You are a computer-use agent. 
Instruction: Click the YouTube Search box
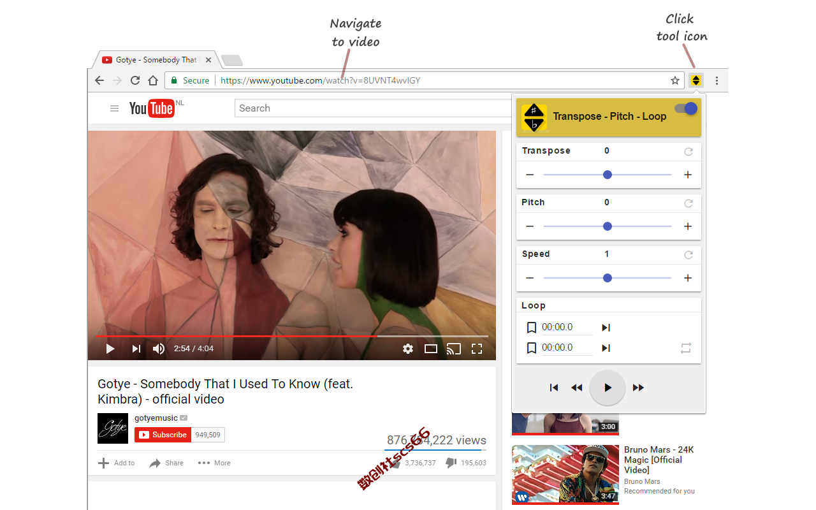point(373,108)
